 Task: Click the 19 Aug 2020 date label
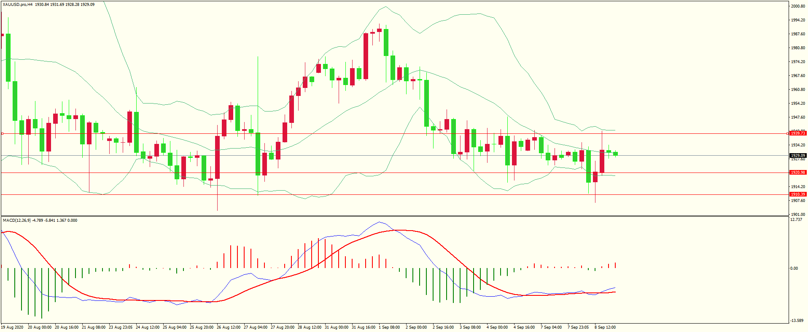click(x=12, y=327)
